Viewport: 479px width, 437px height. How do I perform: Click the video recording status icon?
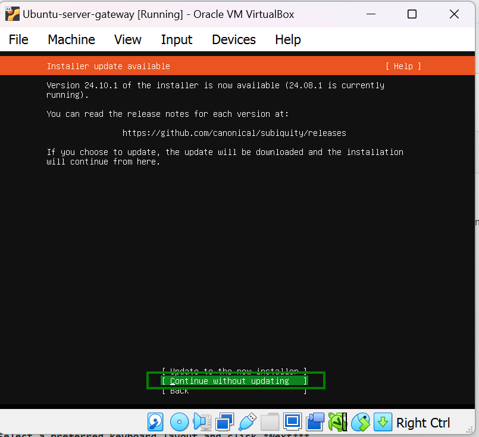(315, 422)
